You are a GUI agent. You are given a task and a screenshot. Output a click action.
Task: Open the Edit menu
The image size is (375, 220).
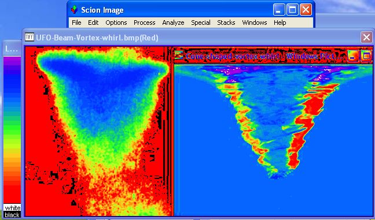coord(93,23)
